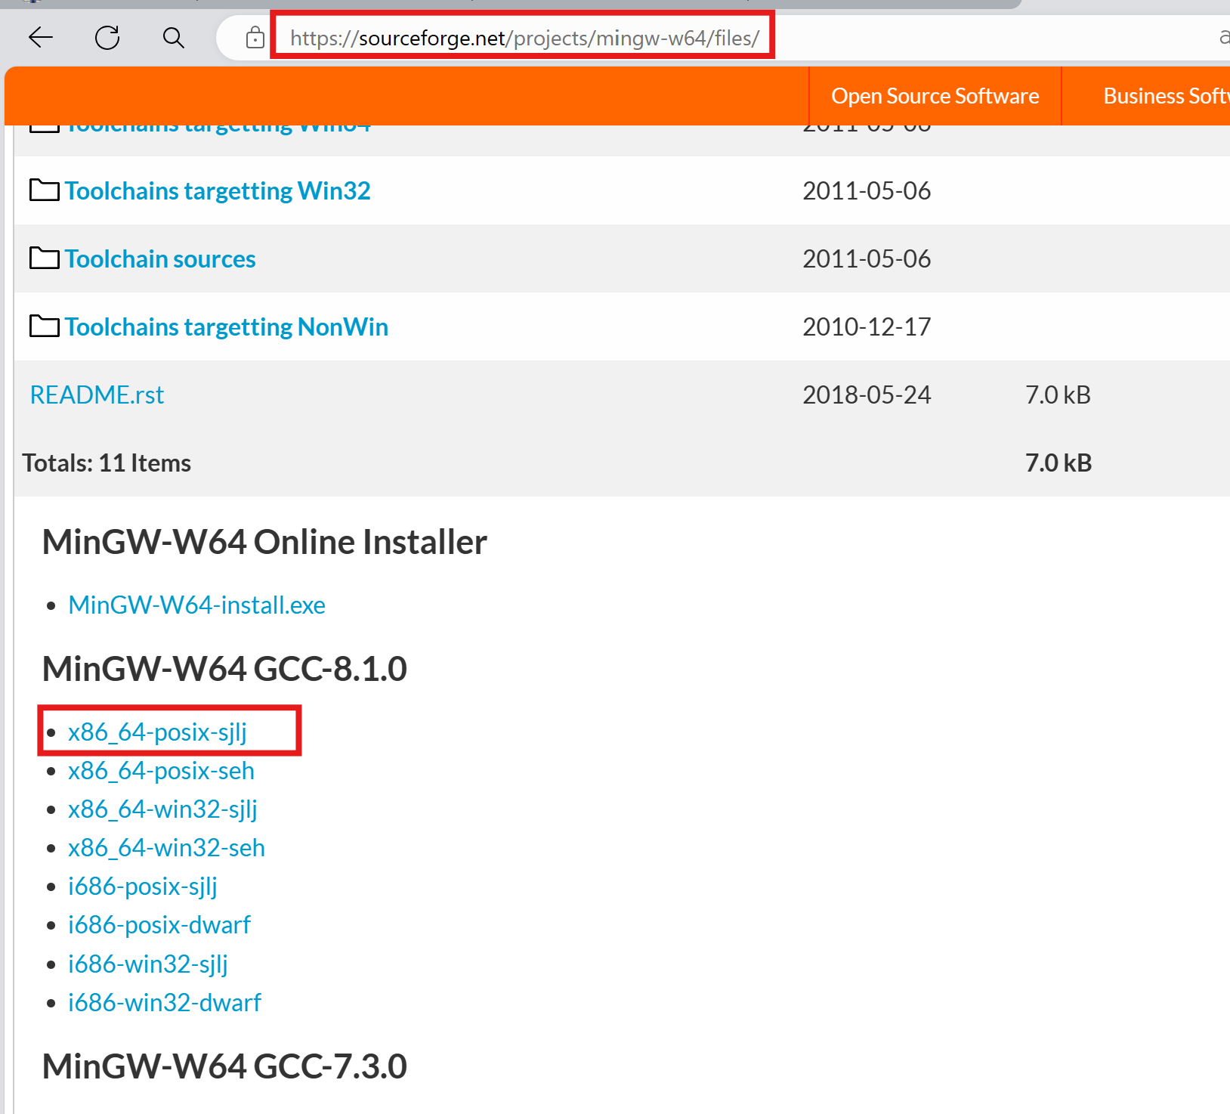Click the i686-posix-dwarf link

[159, 925]
